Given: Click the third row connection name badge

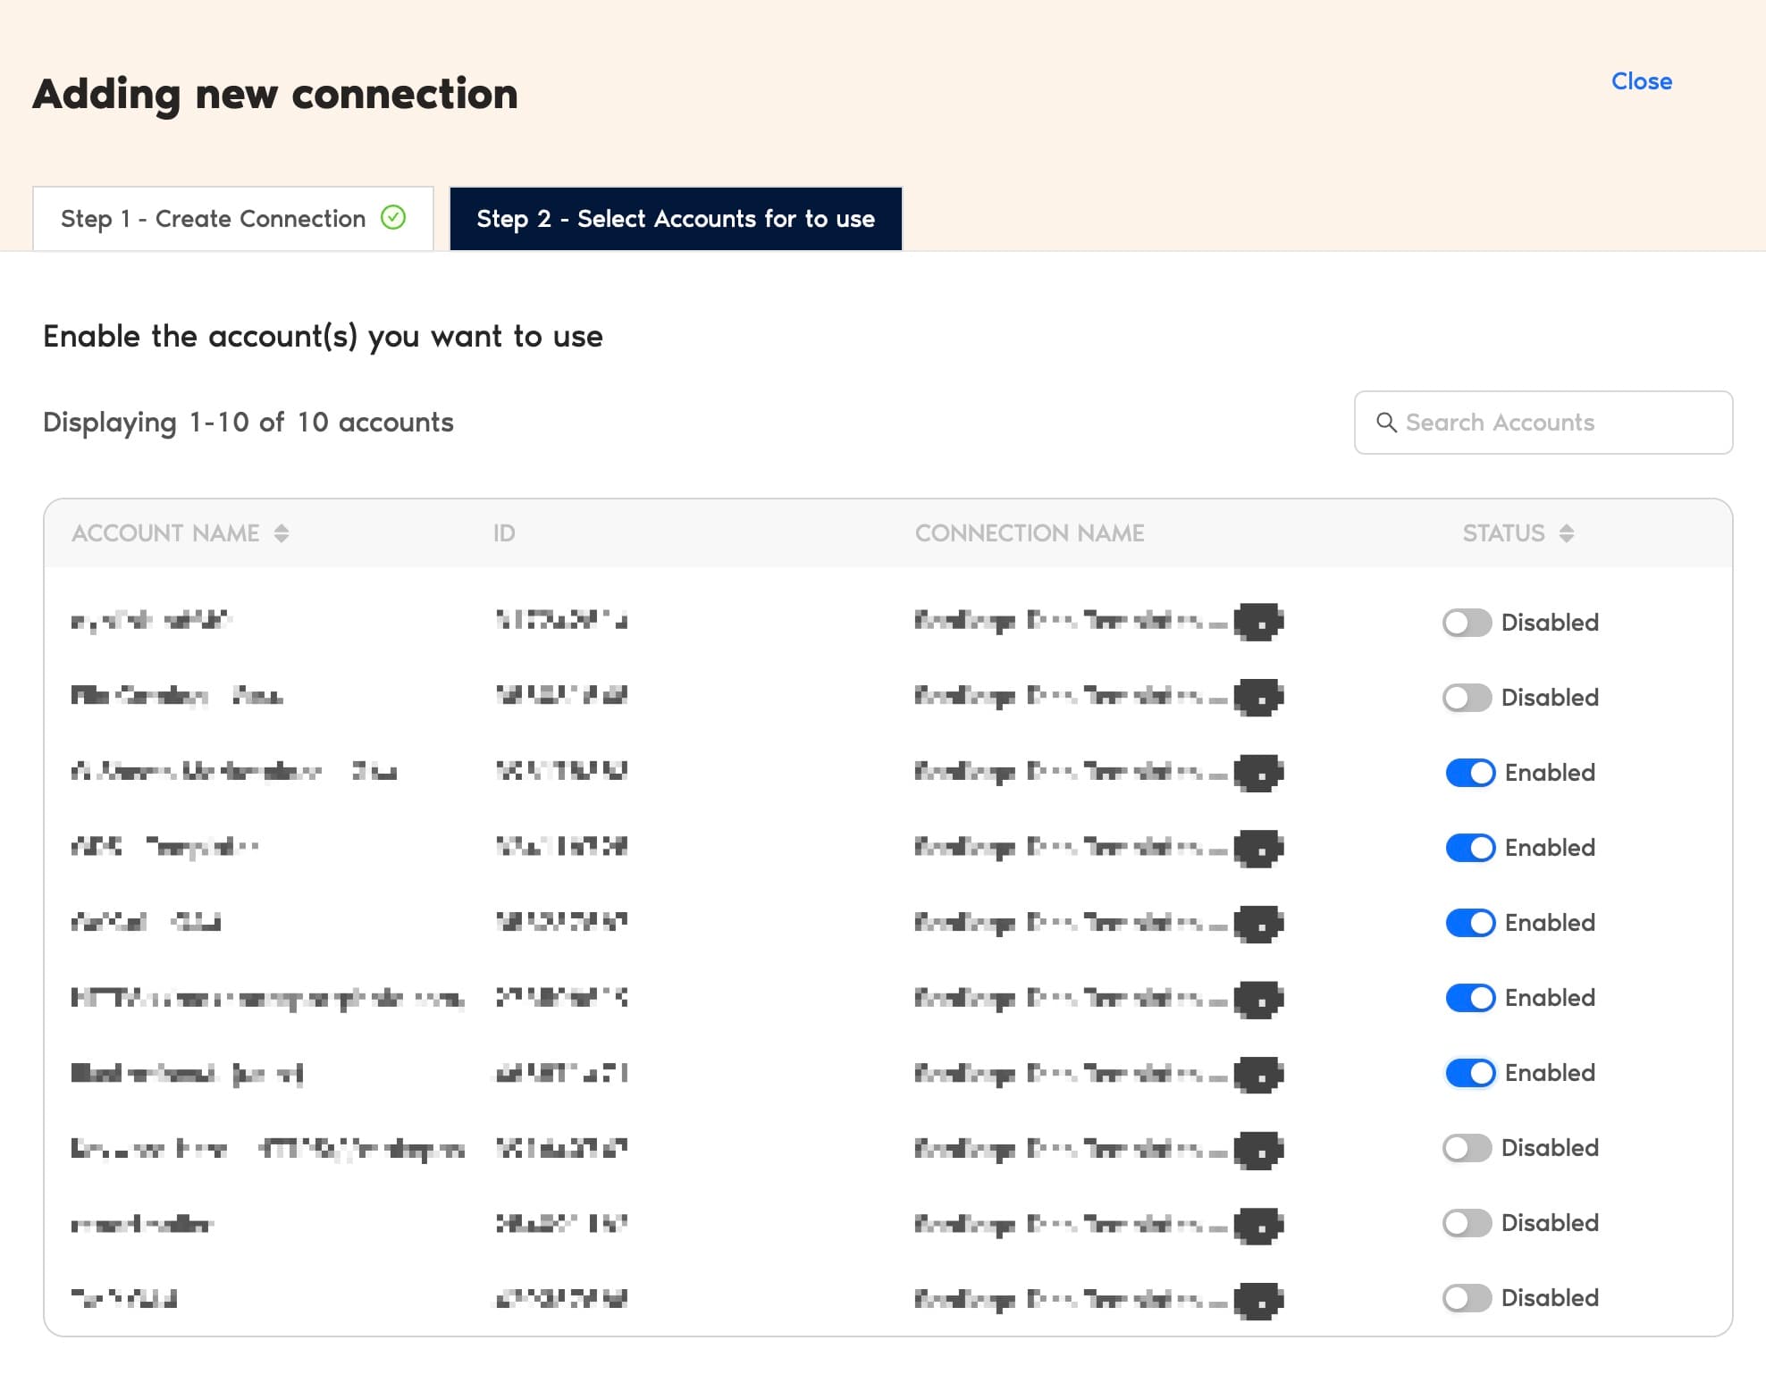Looking at the screenshot, I should 1258,773.
